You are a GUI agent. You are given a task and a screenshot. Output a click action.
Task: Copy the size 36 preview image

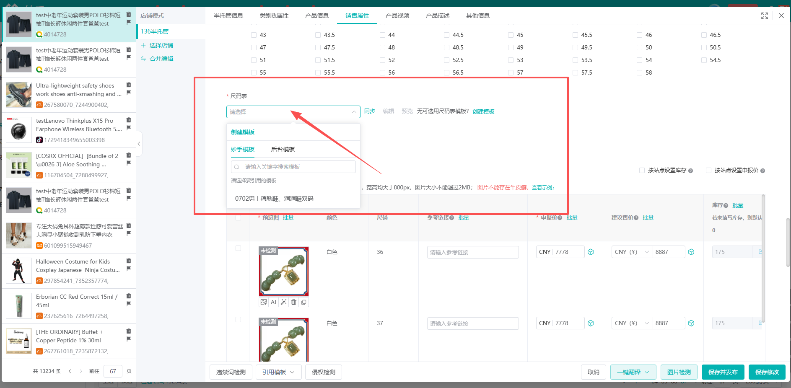click(x=304, y=302)
